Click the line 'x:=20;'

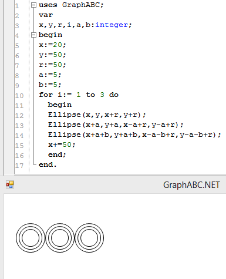point(52,45)
